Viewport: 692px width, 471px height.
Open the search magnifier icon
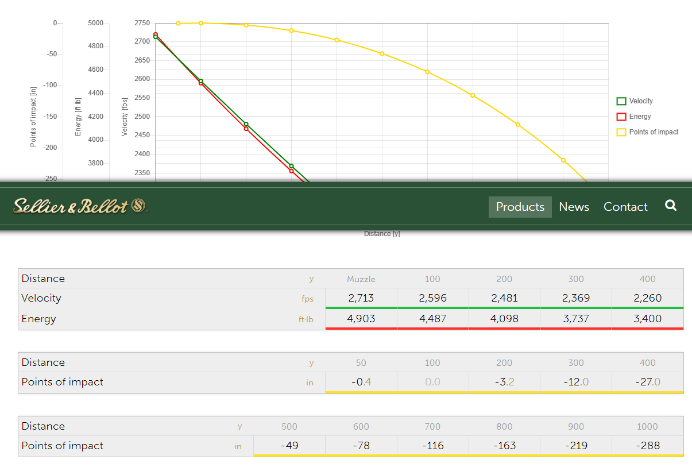671,206
